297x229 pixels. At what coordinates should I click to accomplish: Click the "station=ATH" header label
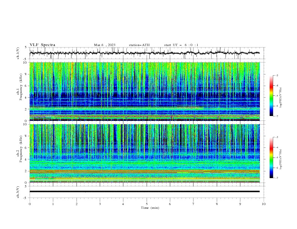(x=139, y=45)
